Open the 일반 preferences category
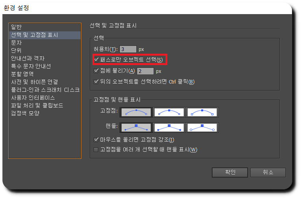301x198 pixels. click(x=45, y=27)
